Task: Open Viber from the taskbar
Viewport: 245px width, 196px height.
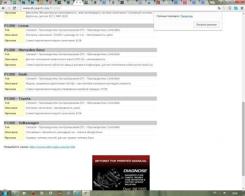Action: pos(68,193)
